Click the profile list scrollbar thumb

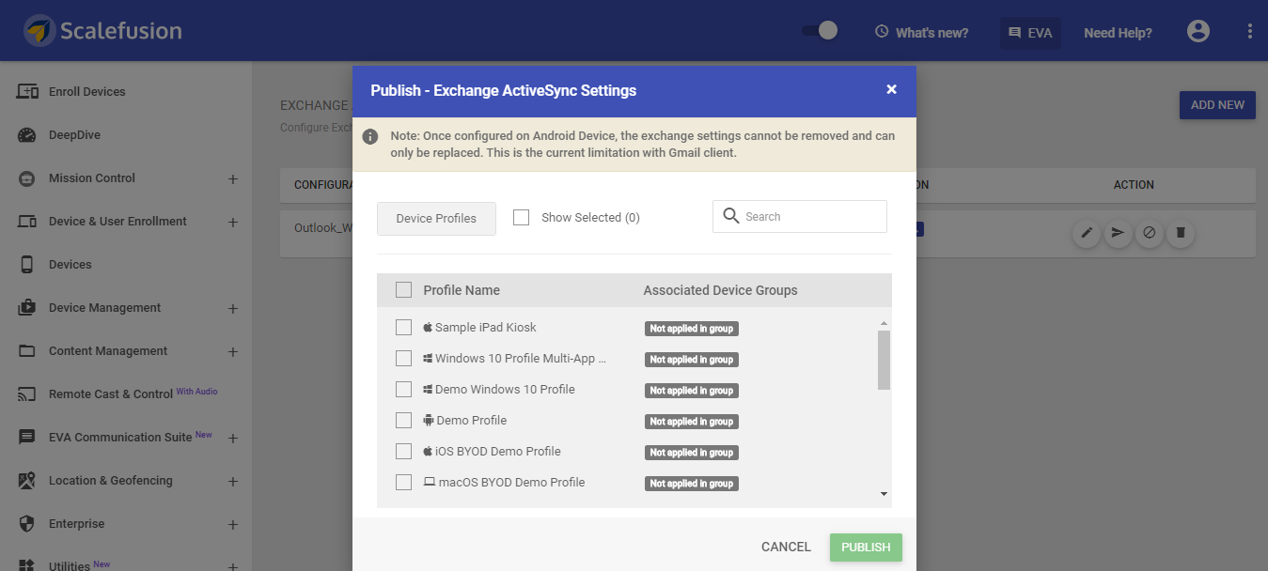click(x=884, y=360)
